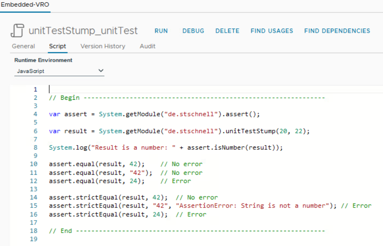Click the Runtime Environment label
383x246 pixels.
pos(43,60)
